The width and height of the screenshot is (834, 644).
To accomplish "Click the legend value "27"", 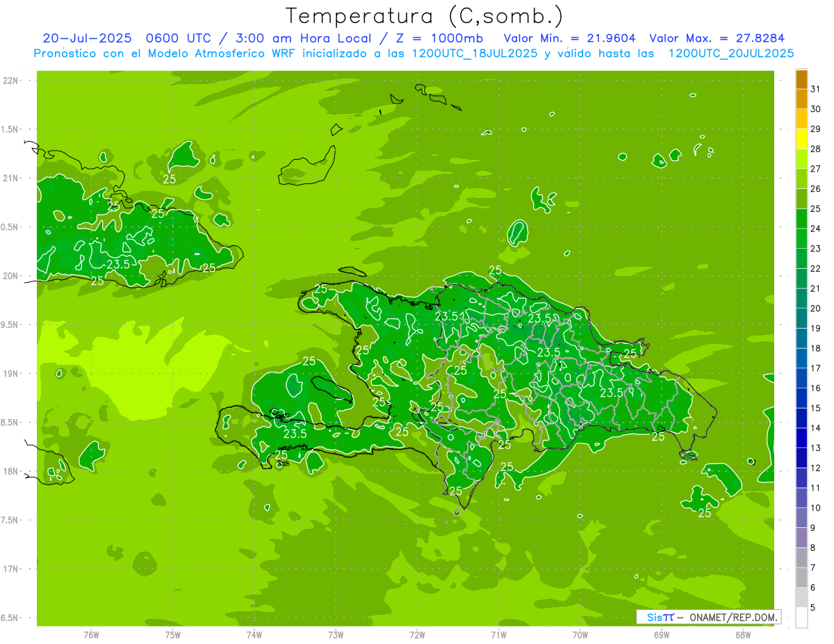I will click(x=815, y=169).
